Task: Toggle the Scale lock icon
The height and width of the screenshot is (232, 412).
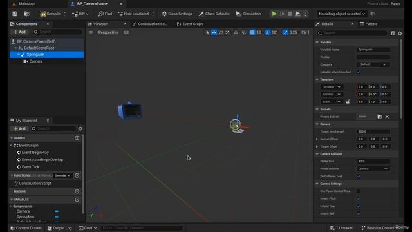Action: (x=348, y=102)
